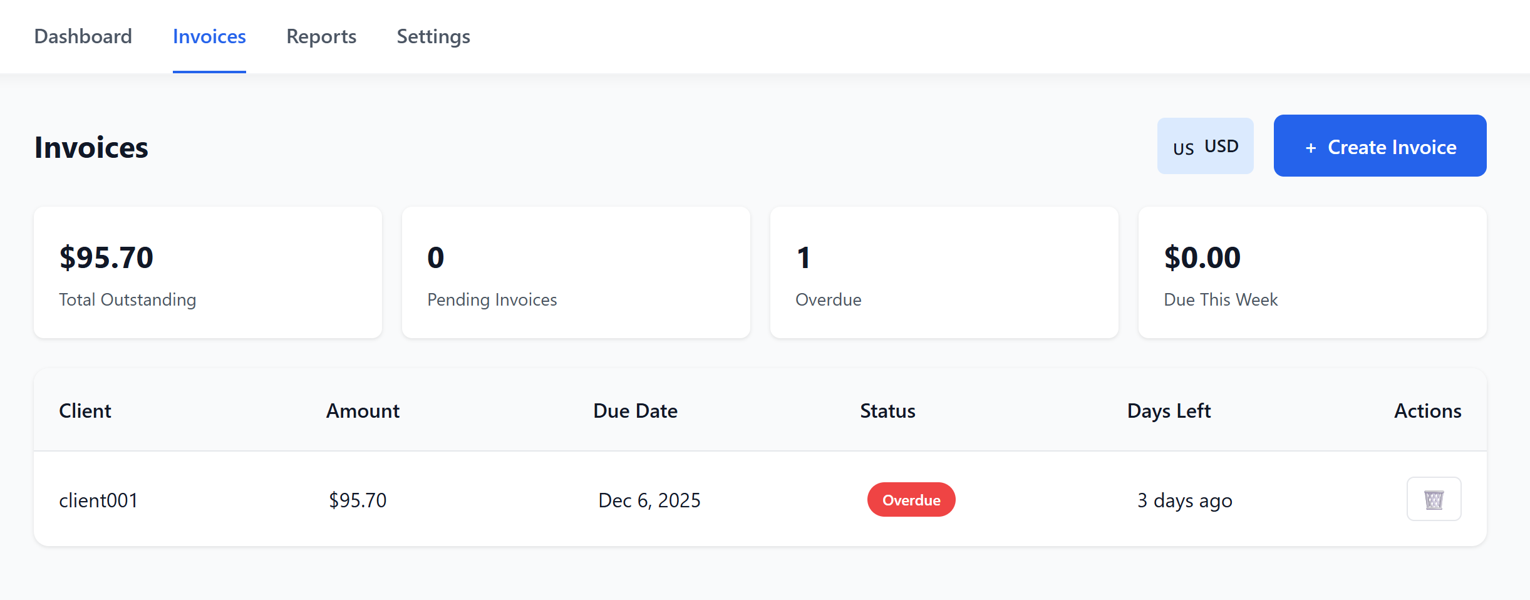Click the Days Left column header
The image size is (1530, 600).
pyautogui.click(x=1169, y=411)
